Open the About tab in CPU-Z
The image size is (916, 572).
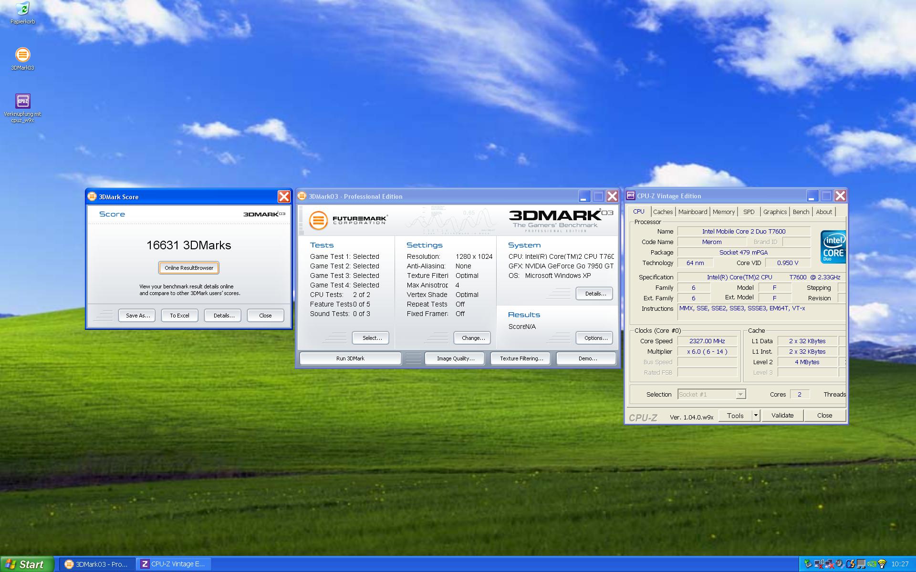[x=824, y=212]
